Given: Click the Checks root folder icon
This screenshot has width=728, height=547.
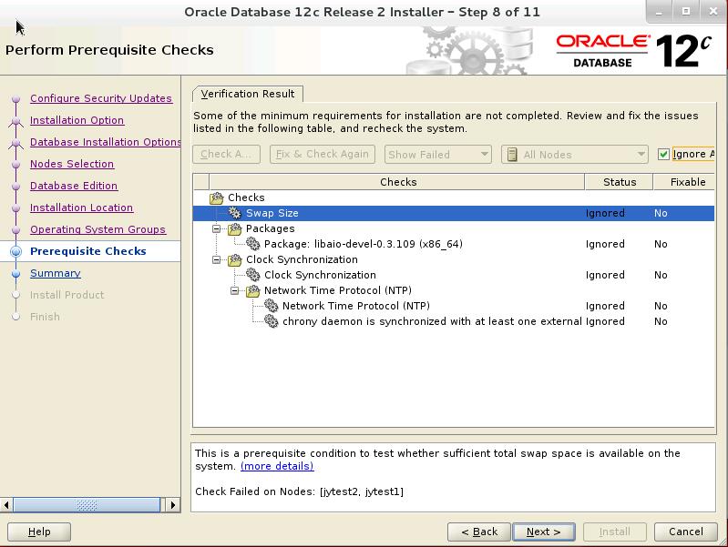Looking at the screenshot, I should click(216, 198).
